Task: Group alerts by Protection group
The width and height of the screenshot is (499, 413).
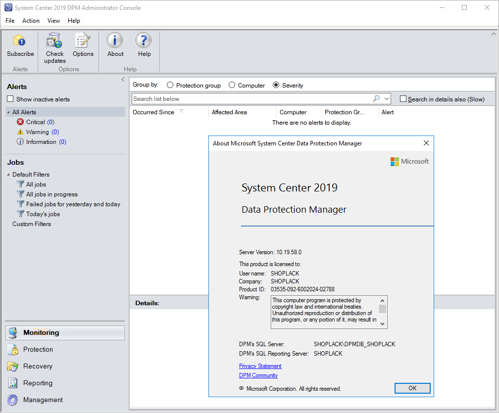Action: click(170, 85)
